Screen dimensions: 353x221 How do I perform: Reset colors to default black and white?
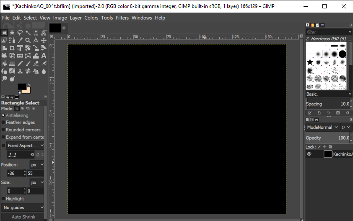coord(19,92)
